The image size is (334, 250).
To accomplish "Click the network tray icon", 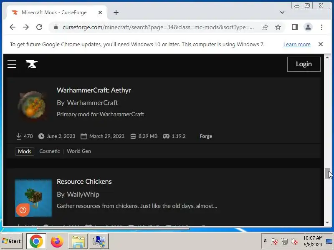I will point(284,241).
